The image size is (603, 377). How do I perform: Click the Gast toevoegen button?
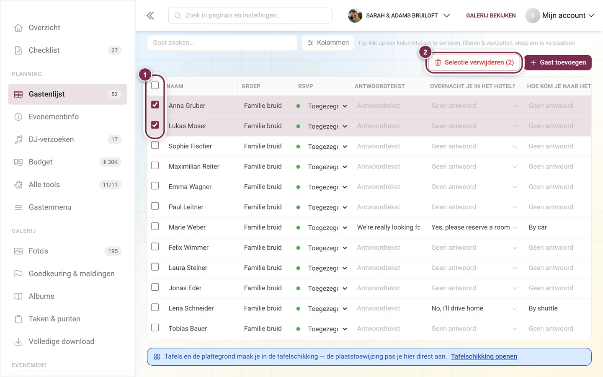(x=558, y=62)
